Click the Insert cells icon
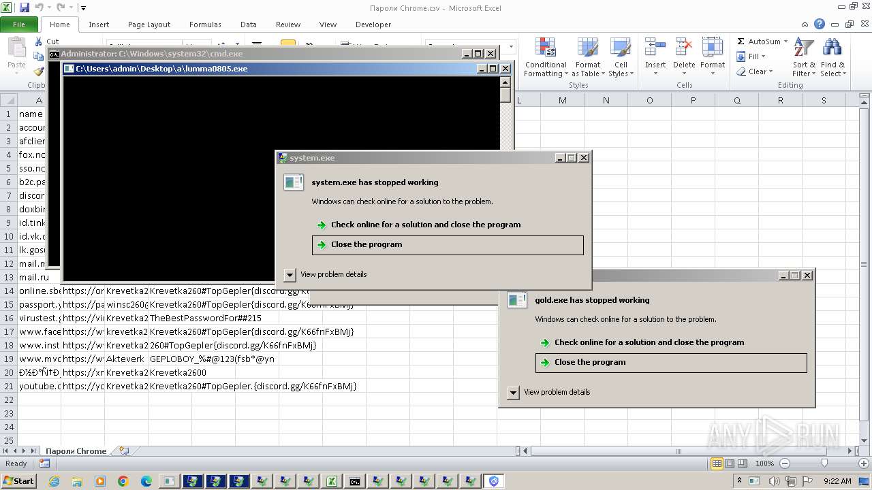This screenshot has height=490, width=872. click(655, 48)
